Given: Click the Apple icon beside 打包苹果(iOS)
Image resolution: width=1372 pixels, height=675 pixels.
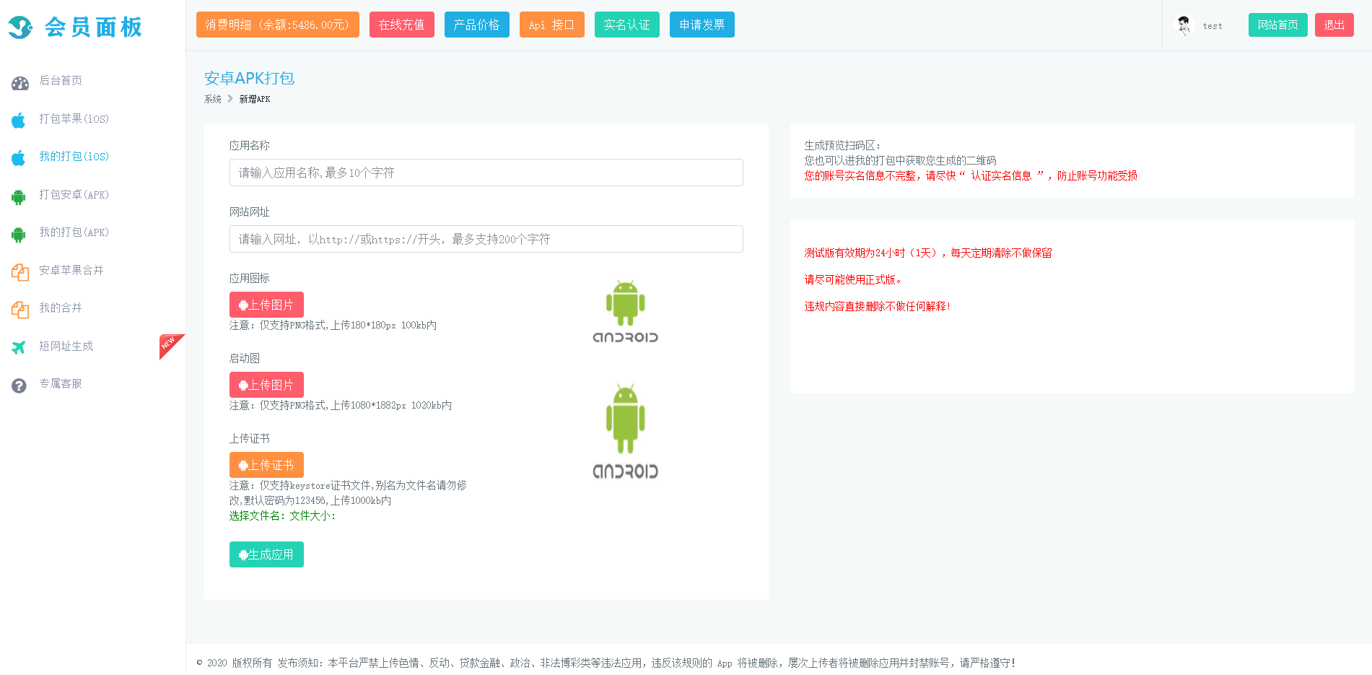Looking at the screenshot, I should (19, 120).
